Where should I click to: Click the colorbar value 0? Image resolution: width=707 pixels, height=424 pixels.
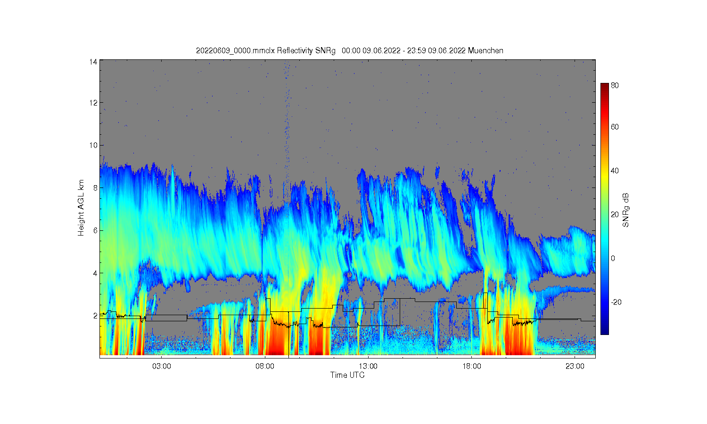click(x=613, y=258)
